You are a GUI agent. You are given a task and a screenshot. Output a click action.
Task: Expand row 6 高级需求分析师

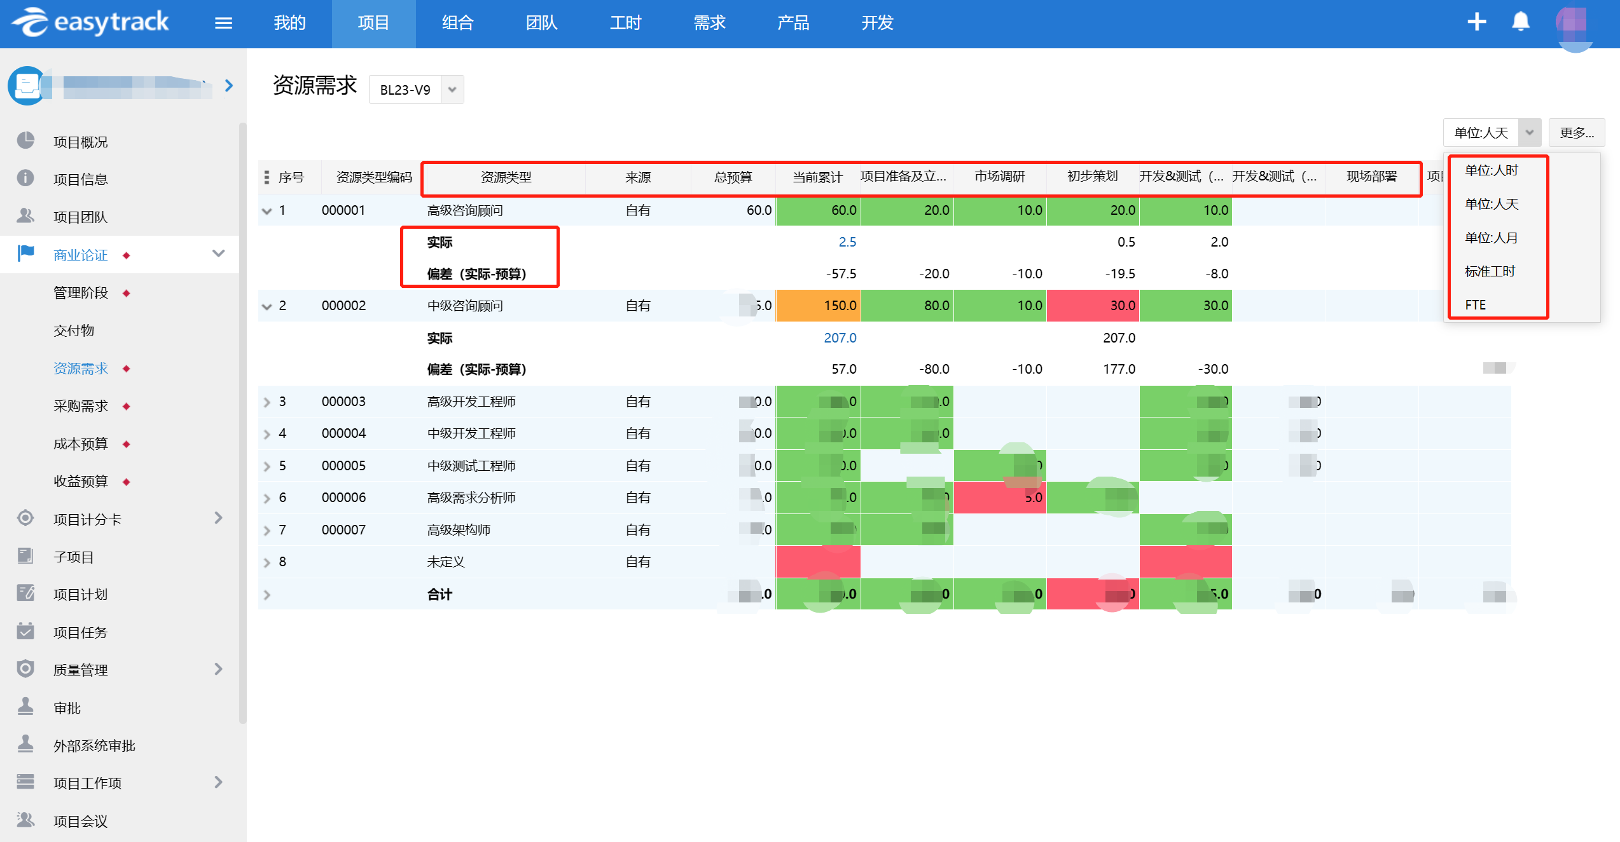pyautogui.click(x=267, y=499)
